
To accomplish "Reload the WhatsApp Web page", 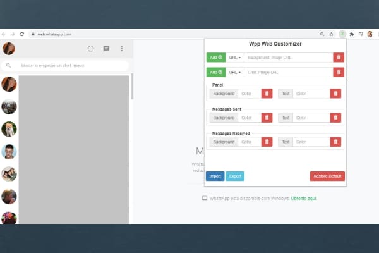I will [21, 34].
